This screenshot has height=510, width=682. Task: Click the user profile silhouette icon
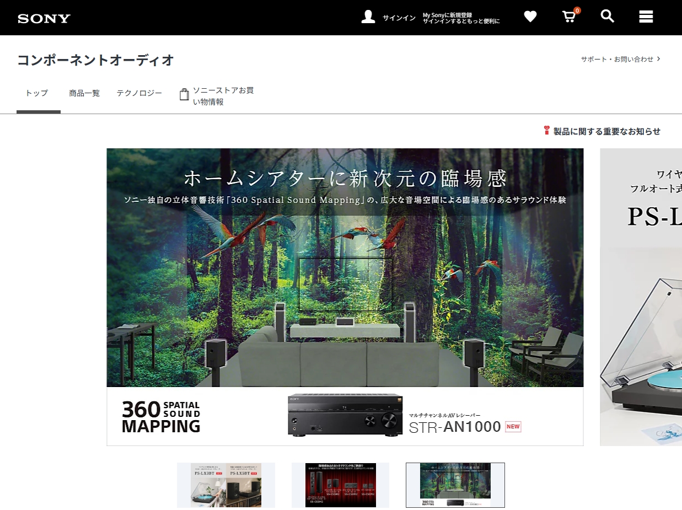click(x=368, y=17)
